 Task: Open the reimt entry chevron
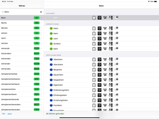point(41,38)
